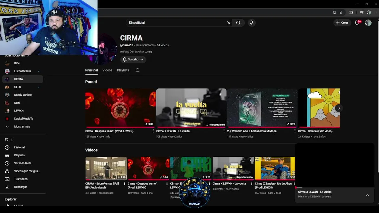
Task: Play the Galeria lyric video thumbnail
Action: (x=319, y=108)
